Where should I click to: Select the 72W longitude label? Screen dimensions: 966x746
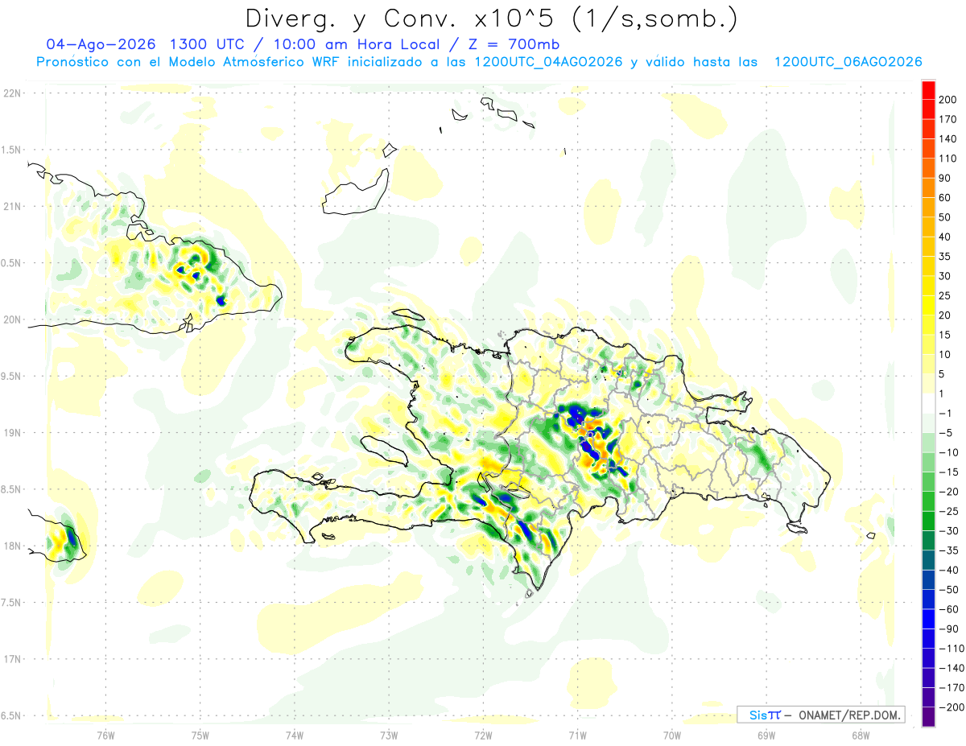pyautogui.click(x=483, y=735)
